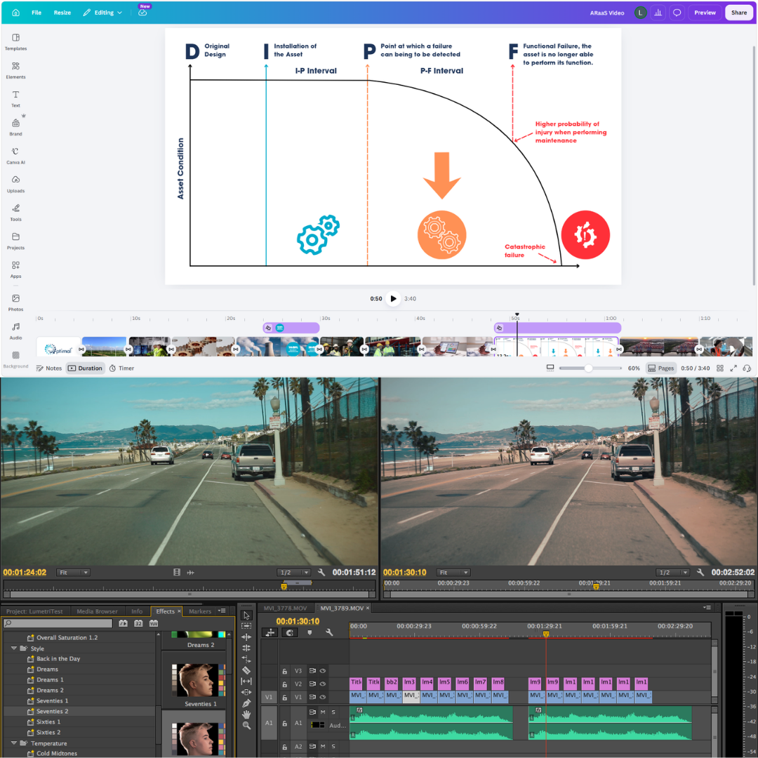Open the Audio panel in Canva
This screenshot has height=758, width=758.
coord(15,331)
